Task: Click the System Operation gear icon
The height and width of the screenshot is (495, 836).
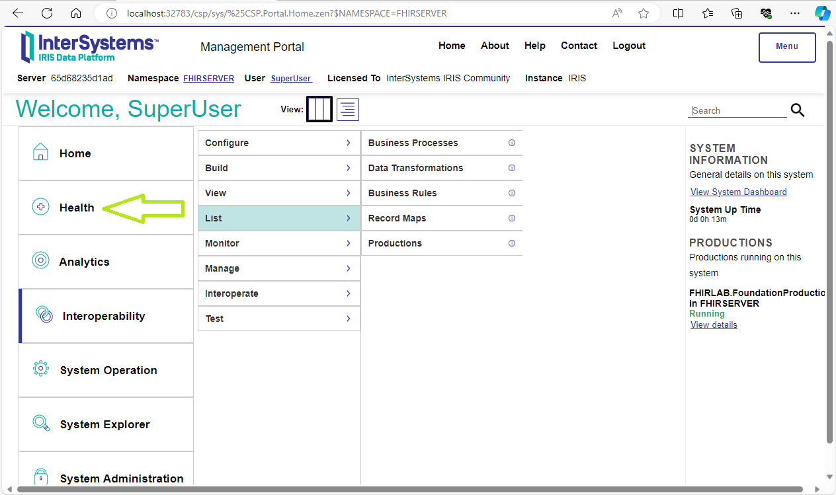Action: (41, 369)
